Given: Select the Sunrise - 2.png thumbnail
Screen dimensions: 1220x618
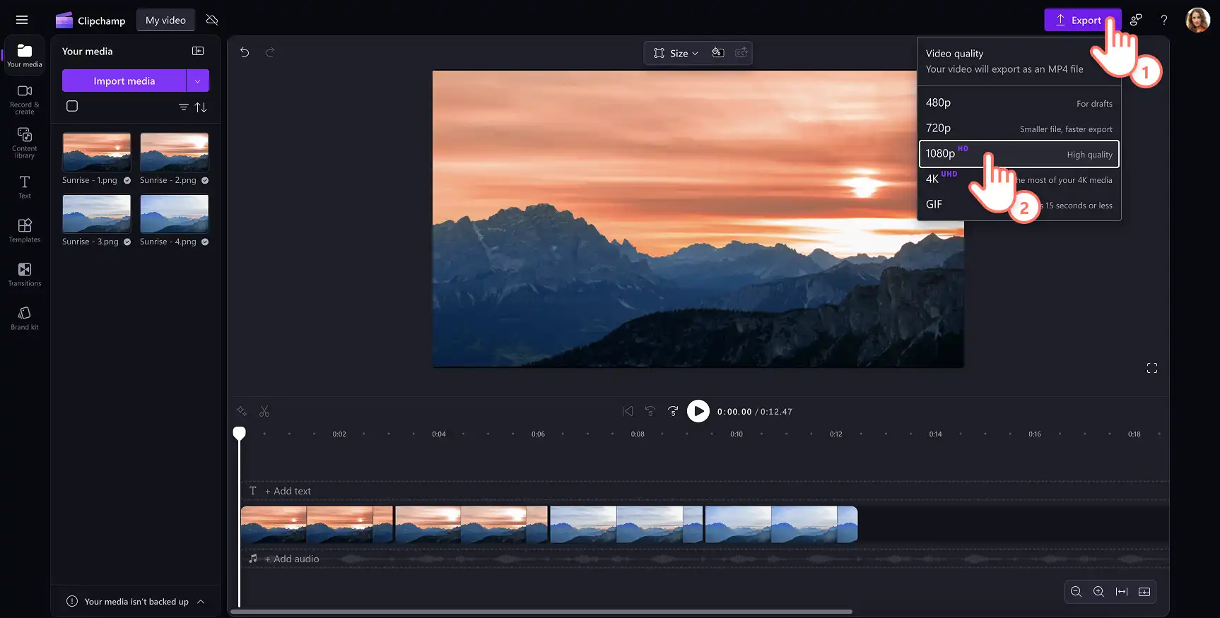Looking at the screenshot, I should (175, 152).
